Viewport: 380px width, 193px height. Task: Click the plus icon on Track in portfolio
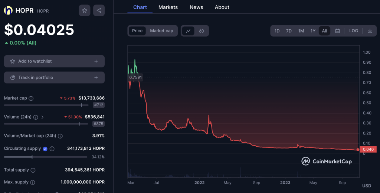point(96,78)
